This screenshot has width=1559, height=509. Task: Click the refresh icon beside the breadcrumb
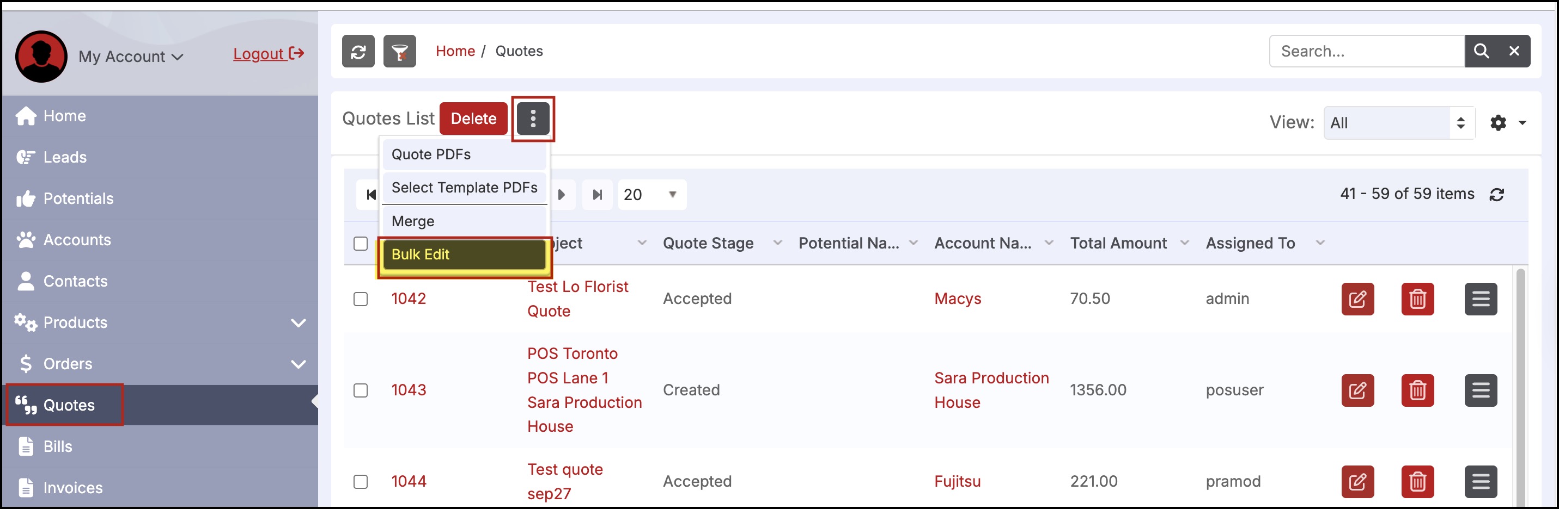[358, 51]
